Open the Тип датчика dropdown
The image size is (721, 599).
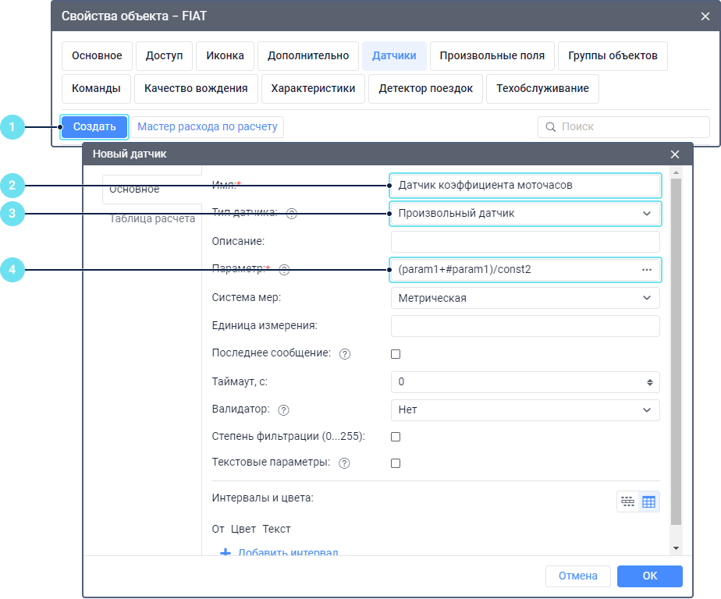tap(524, 213)
